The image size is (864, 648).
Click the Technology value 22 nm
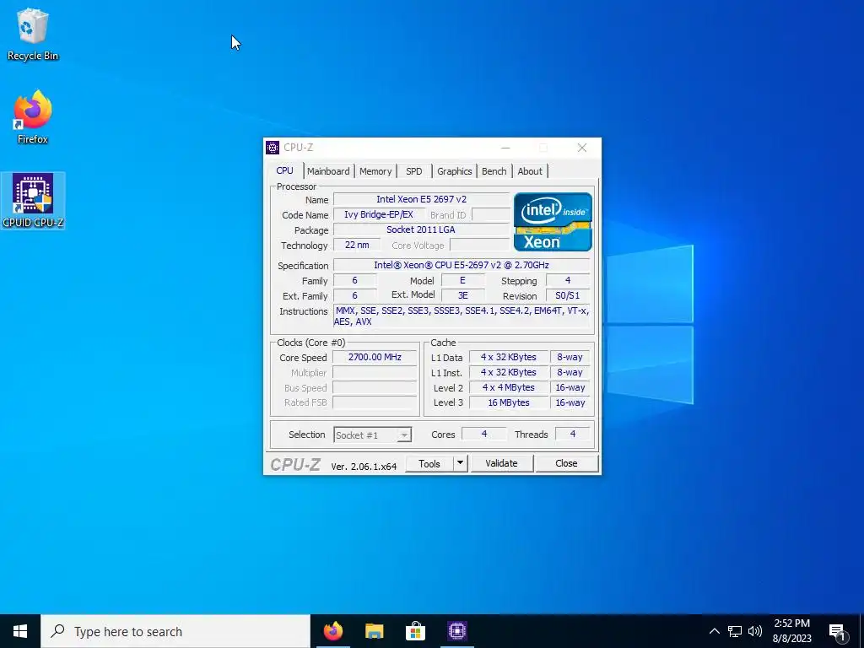357,245
